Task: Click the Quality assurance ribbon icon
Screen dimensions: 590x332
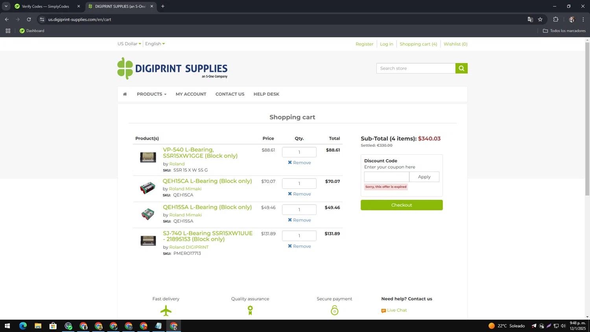Action: (x=250, y=310)
